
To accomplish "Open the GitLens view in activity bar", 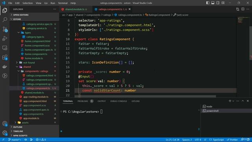I will (x=5, y=76).
